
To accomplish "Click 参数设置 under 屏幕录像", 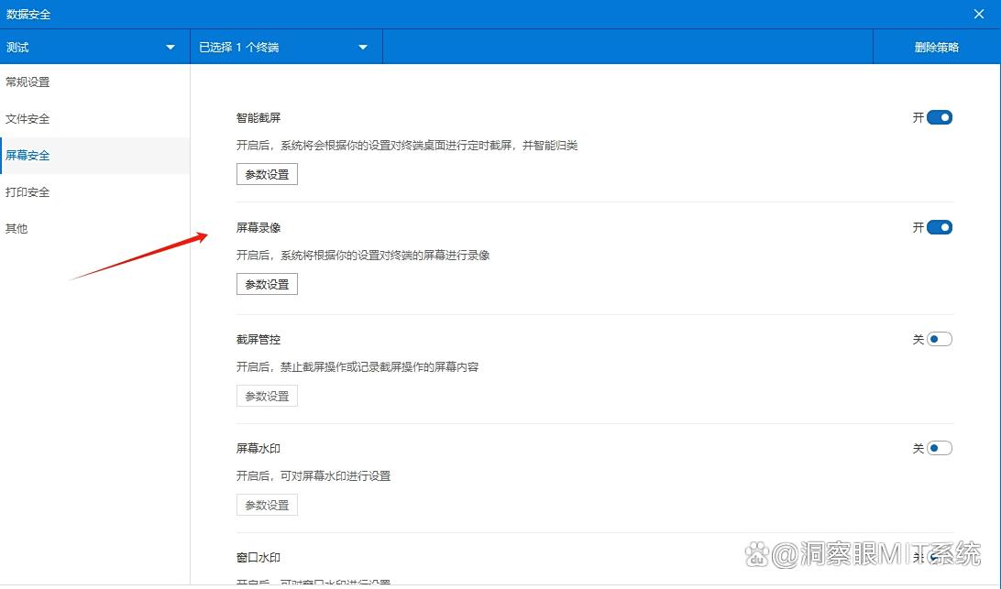I will 267,285.
